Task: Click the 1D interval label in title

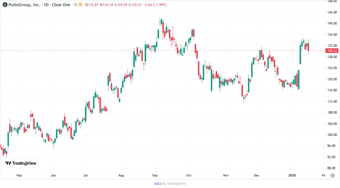Action: tap(46, 5)
